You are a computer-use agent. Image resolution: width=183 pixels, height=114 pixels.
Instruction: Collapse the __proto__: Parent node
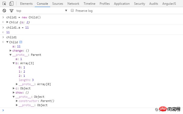[11, 55]
